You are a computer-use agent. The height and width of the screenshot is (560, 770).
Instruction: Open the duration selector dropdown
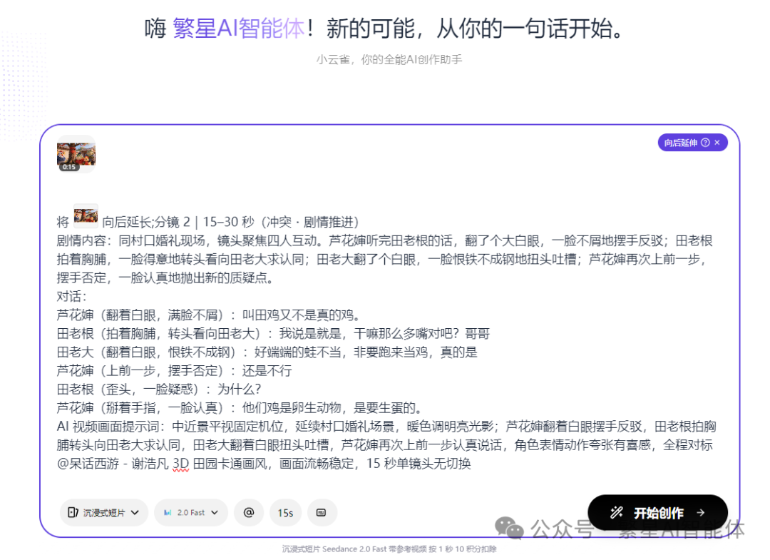coord(285,512)
